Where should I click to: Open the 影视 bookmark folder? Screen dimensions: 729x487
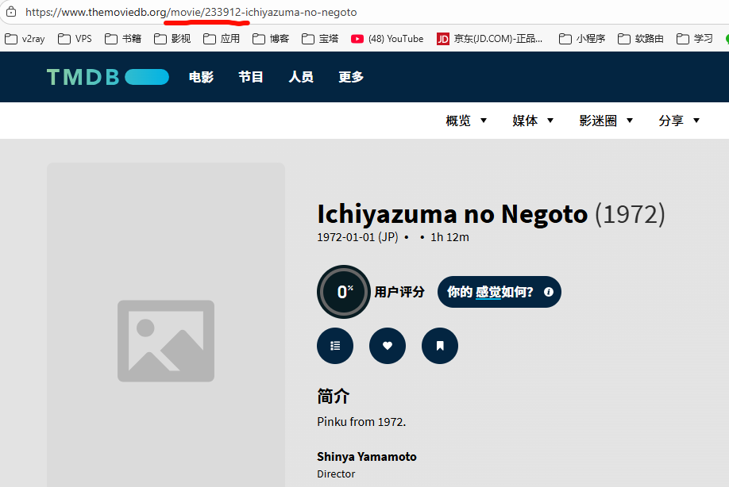172,39
